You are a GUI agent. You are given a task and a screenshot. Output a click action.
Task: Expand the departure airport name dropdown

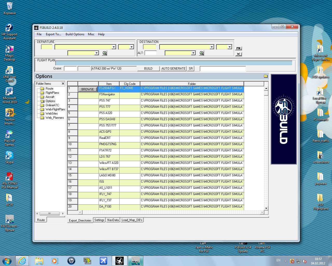coord(114,47)
